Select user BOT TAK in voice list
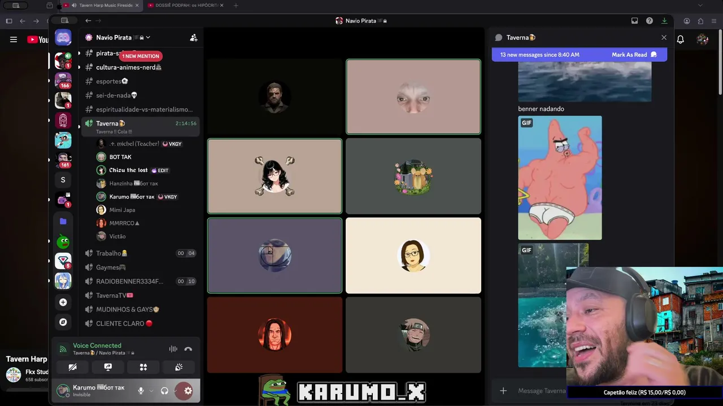 146,157
